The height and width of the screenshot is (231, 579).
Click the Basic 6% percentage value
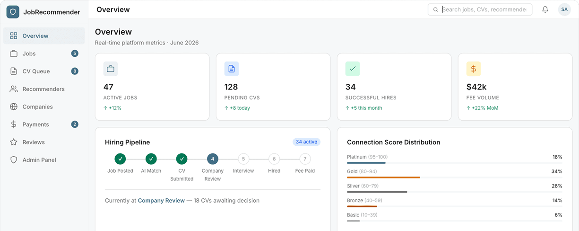click(558, 215)
